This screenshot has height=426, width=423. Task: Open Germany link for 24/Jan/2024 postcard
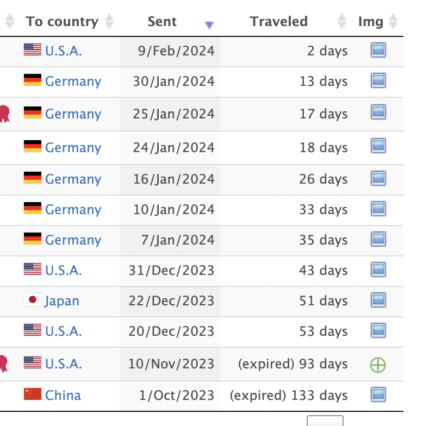coord(73,148)
